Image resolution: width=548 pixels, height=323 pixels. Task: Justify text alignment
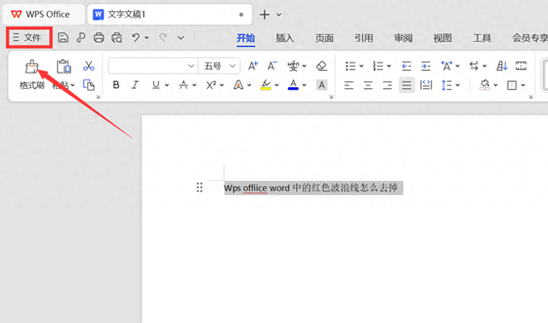[407, 85]
